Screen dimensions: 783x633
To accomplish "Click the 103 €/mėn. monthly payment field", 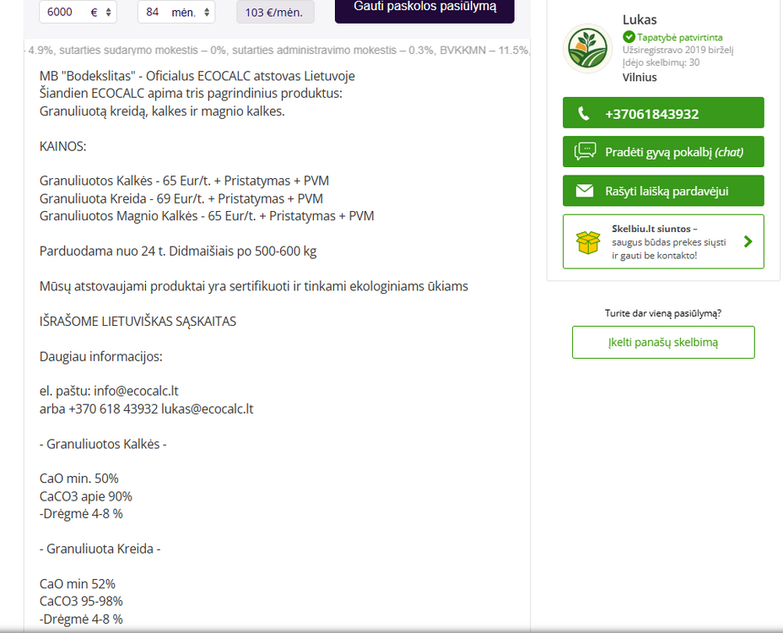I will coord(275,12).
